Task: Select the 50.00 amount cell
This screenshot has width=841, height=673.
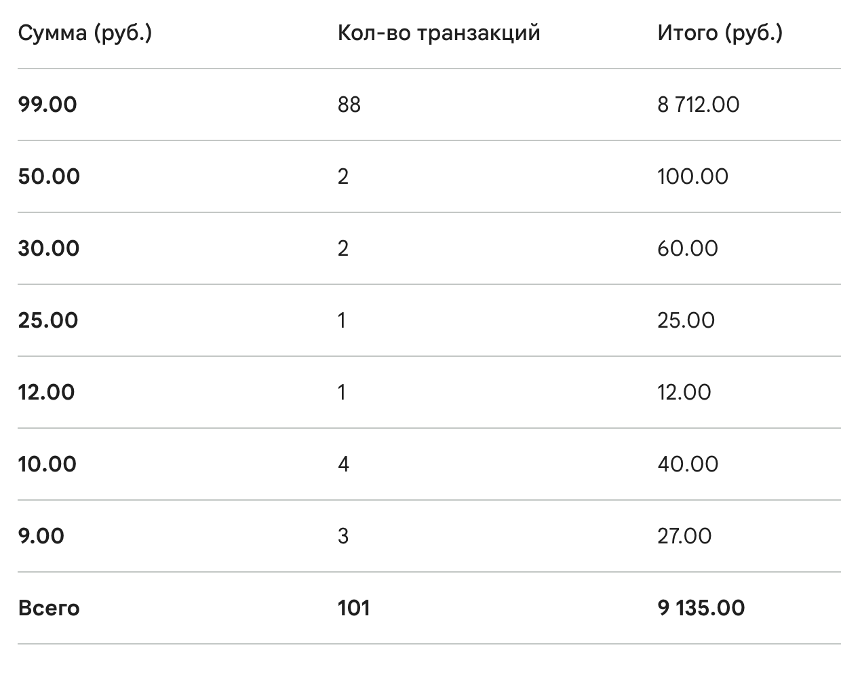Action: tap(49, 177)
